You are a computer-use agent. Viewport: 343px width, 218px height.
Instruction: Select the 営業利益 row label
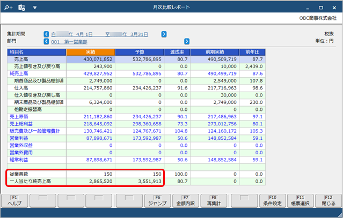tap(19, 138)
